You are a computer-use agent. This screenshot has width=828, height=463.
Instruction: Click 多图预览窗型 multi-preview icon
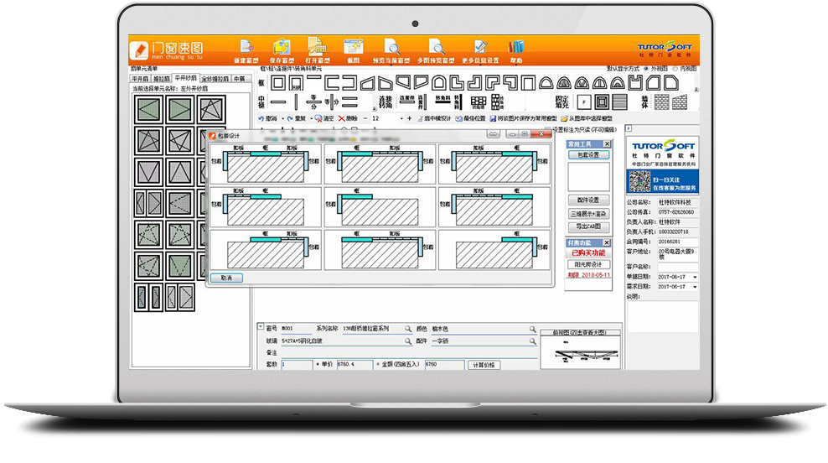click(436, 47)
